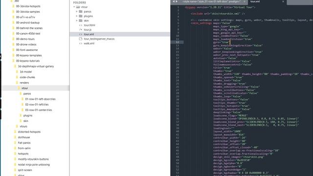Screen dimensions: 313x176
Task: Click the code icon beside walk.xml
Action: (x=81, y=44)
